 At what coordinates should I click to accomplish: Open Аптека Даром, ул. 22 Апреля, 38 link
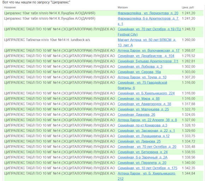click(147, 120)
